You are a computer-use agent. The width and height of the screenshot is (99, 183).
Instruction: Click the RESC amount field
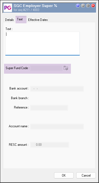pyautogui.click(x=49, y=145)
